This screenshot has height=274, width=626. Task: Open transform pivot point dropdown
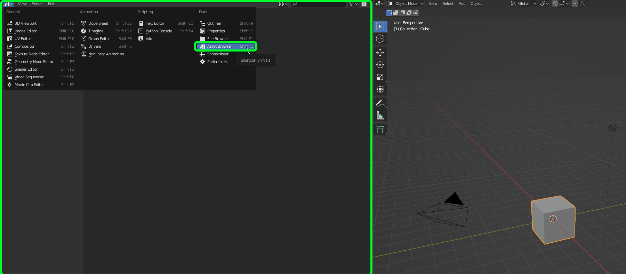544,3
